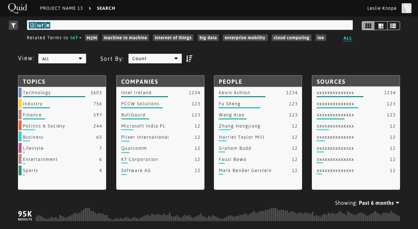Screen dimensions: 418x229
Task: Click the Technology blue color swatch
Action: point(20,93)
